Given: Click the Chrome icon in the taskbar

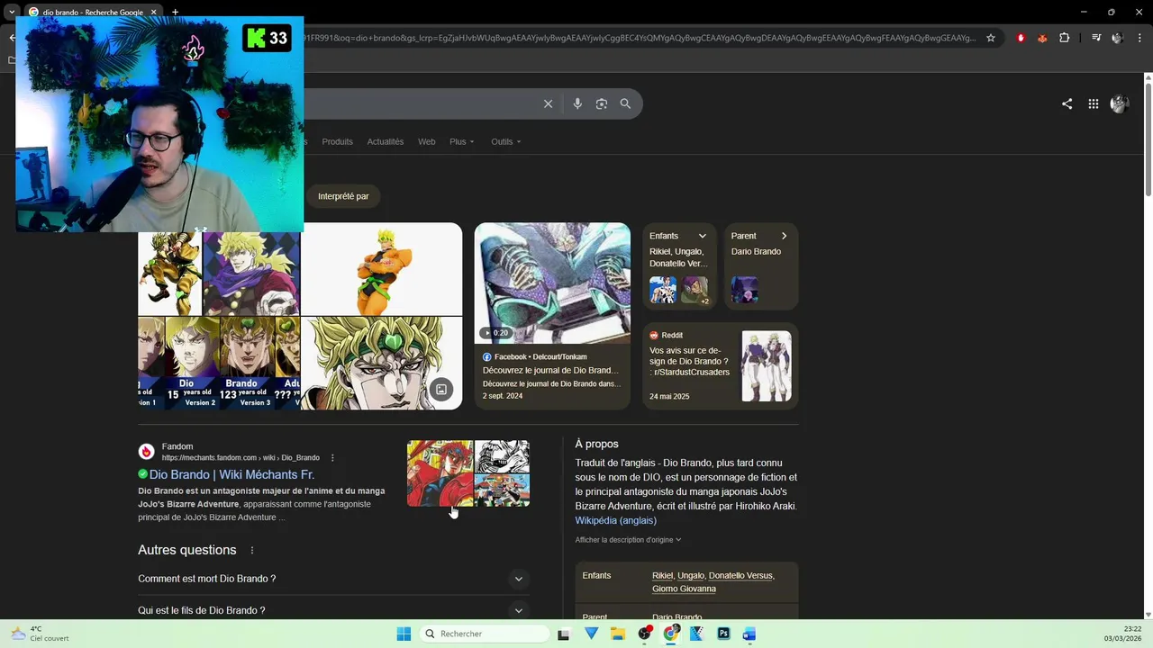Looking at the screenshot, I should click(x=670, y=634).
